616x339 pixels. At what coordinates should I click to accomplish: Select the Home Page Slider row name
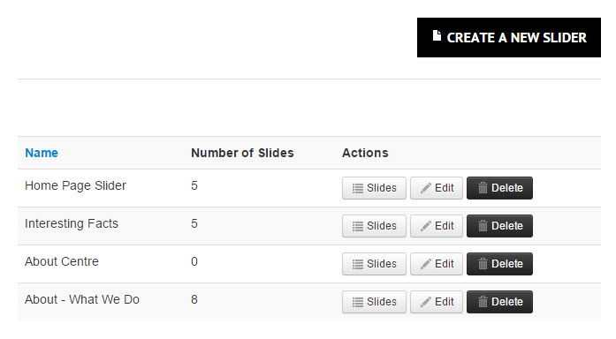coord(75,185)
